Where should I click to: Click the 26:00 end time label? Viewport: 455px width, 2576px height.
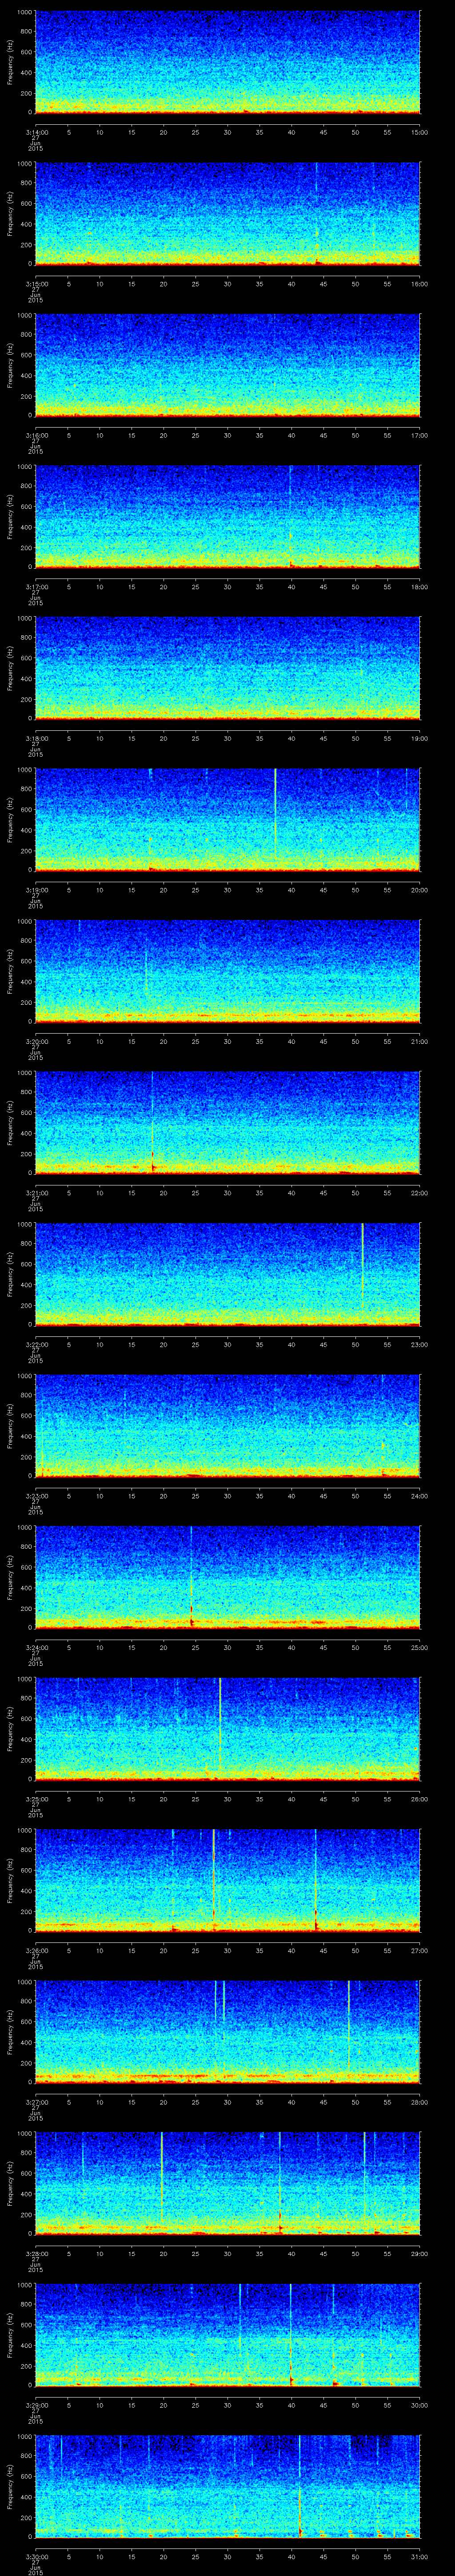coord(420,1799)
